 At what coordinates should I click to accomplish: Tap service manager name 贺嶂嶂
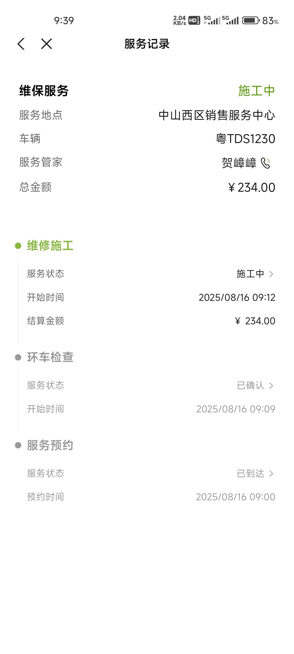(239, 163)
